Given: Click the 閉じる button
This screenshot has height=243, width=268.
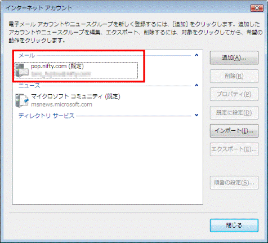Looking at the screenshot, I should pos(234,225).
